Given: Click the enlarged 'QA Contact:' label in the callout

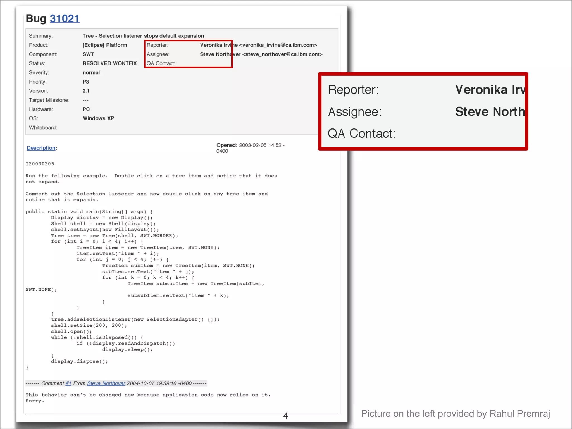Looking at the screenshot, I should pyautogui.click(x=362, y=134).
